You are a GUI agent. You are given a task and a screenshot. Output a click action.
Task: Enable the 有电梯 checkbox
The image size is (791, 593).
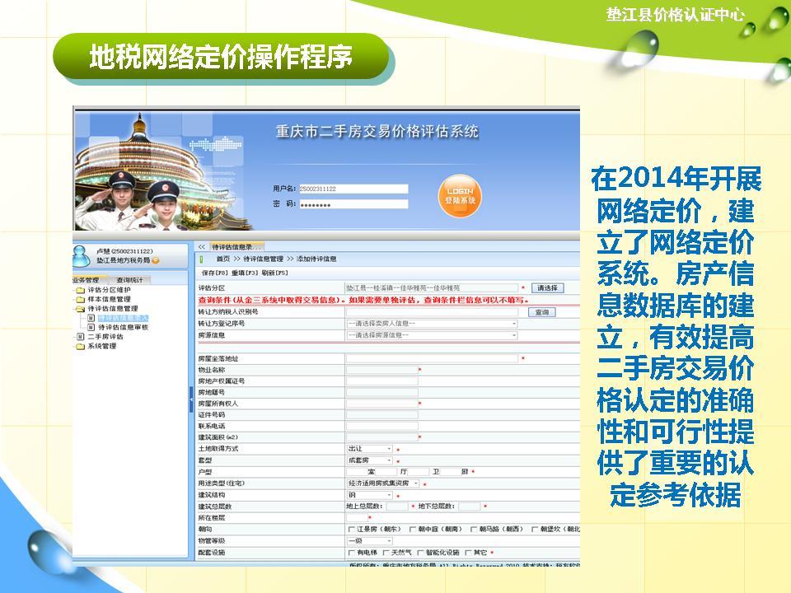pyautogui.click(x=351, y=551)
